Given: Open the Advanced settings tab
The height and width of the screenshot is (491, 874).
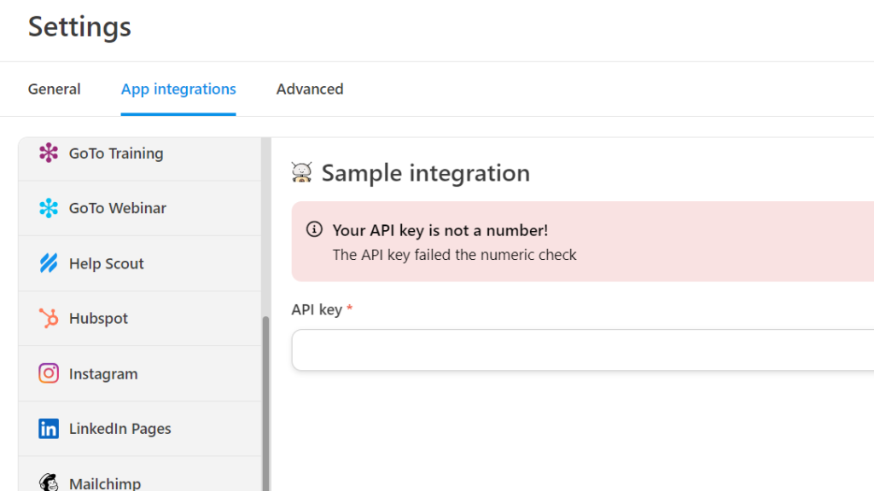Looking at the screenshot, I should click(310, 89).
